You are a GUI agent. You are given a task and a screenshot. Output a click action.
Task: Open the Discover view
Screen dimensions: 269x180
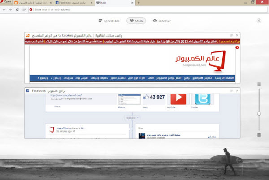(x=161, y=21)
